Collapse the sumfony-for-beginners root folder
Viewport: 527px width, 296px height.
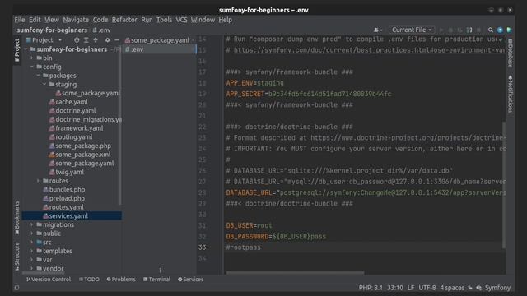[26, 49]
